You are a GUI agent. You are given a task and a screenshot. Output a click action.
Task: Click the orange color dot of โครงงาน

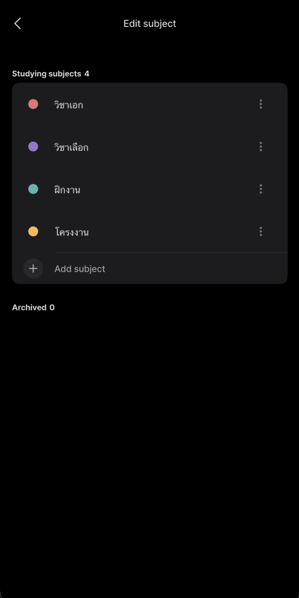pyautogui.click(x=33, y=231)
